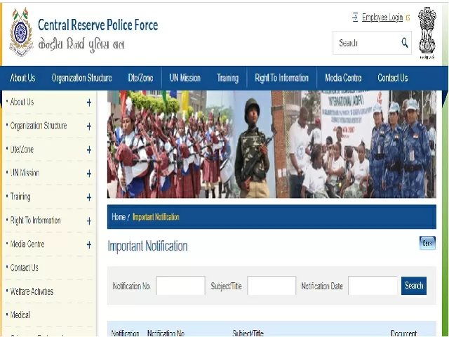The width and height of the screenshot is (449, 337).
Task: Select Contact Us in left sidebar
Action: [25, 268]
